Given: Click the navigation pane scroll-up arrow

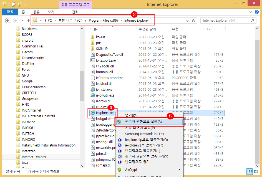Looking at the screenshot, I should pyautogui.click(x=82, y=29).
